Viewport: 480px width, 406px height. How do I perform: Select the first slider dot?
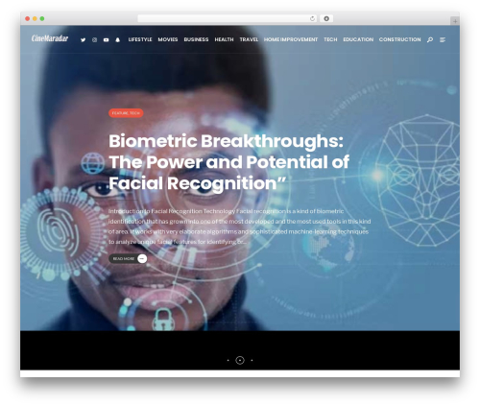click(228, 360)
